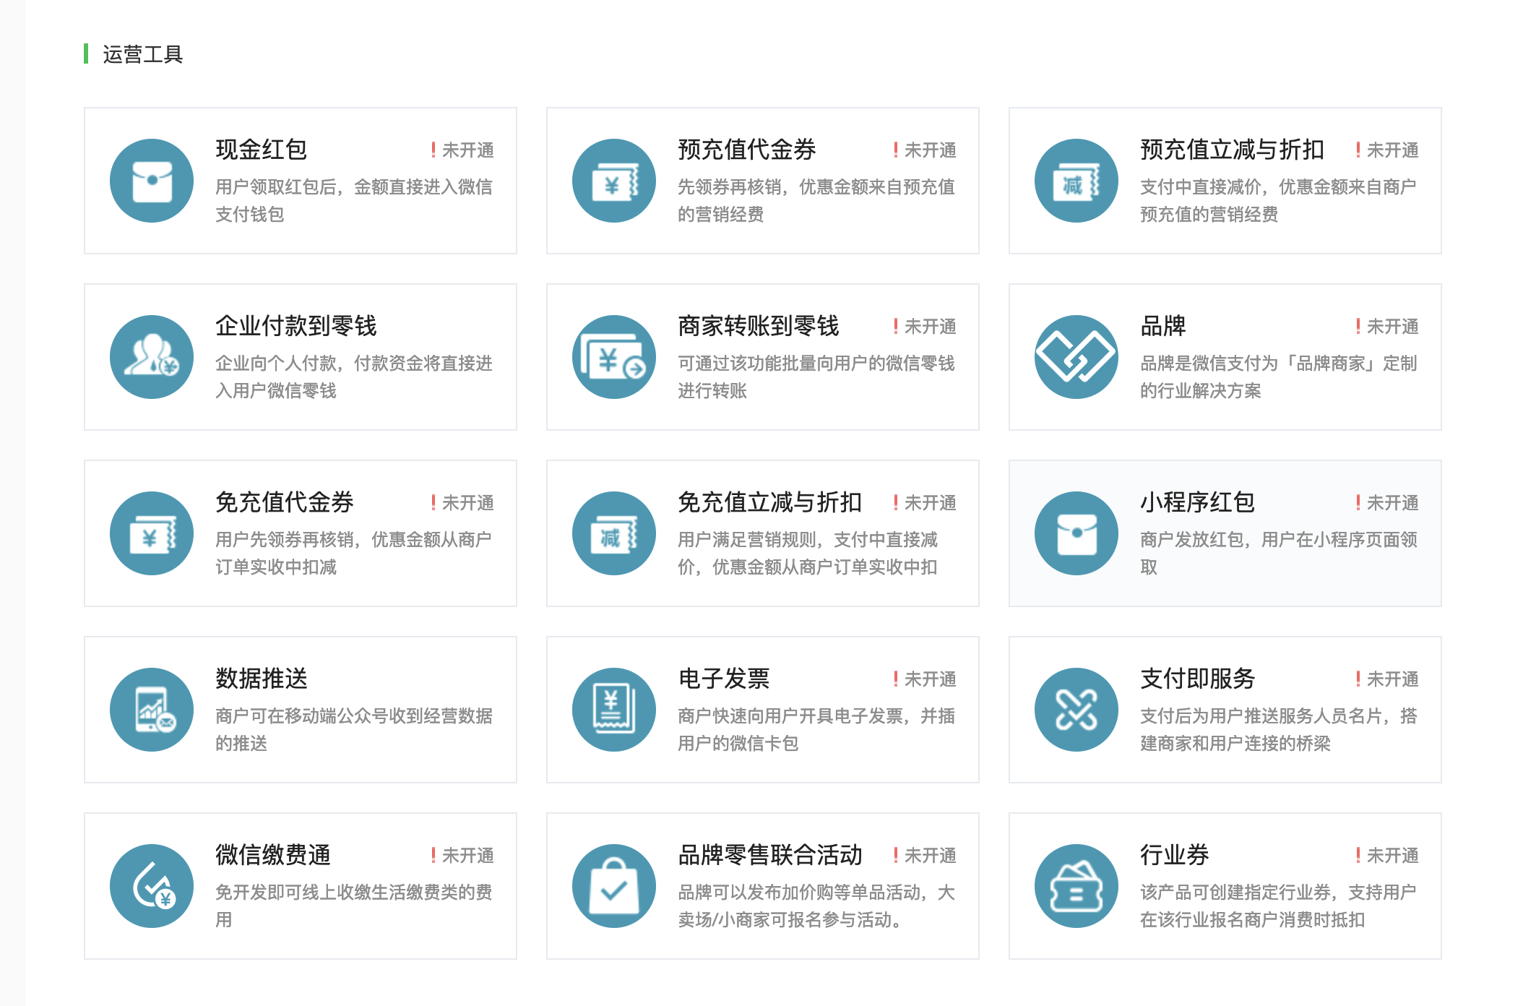This screenshot has height=1006, width=1523.
Task: Open the 免充值立减与折扣 title link
Action: pos(770,502)
